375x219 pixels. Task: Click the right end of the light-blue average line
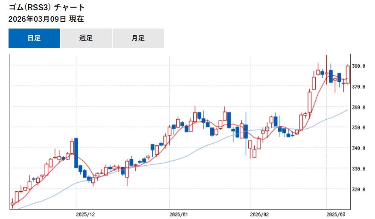[x=347, y=110]
